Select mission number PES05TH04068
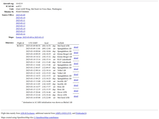 (x=22, y=12)
